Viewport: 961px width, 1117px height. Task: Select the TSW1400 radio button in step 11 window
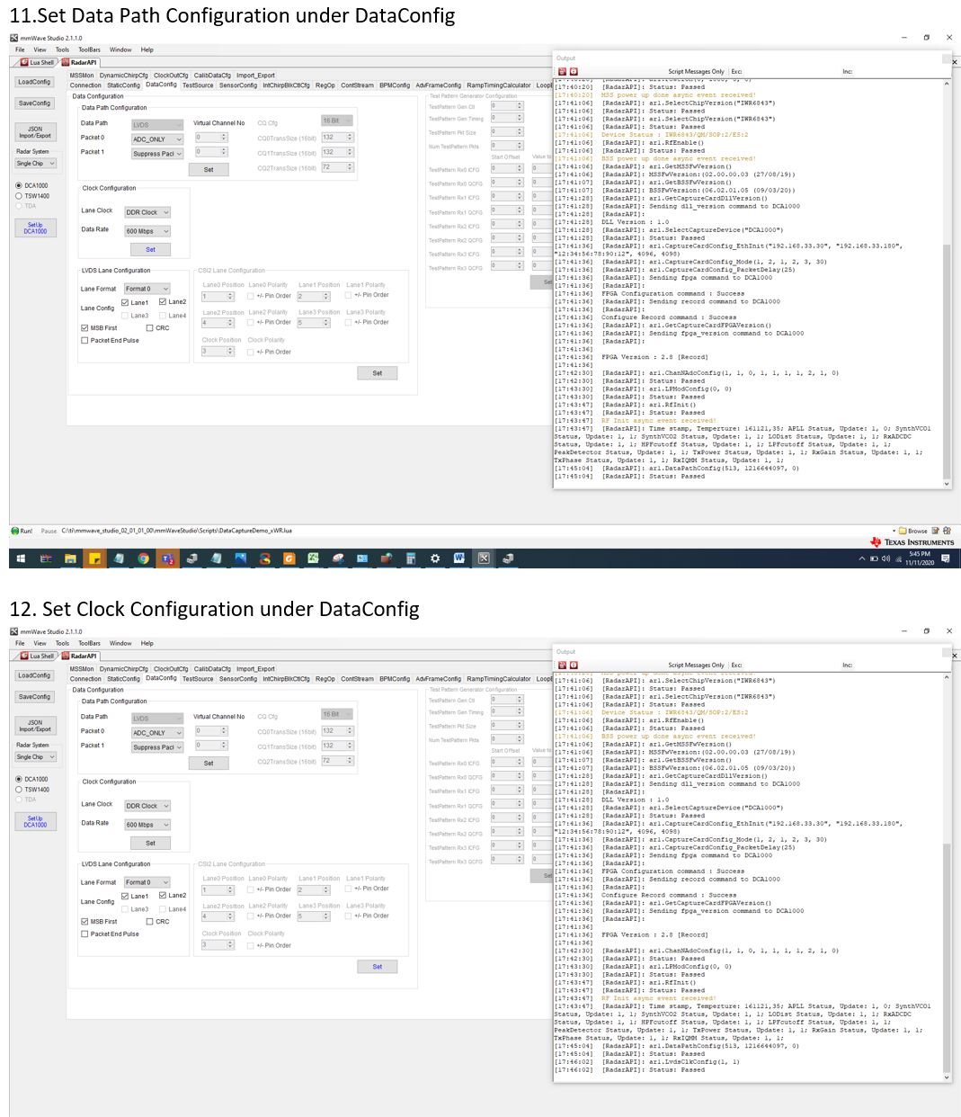[19, 195]
